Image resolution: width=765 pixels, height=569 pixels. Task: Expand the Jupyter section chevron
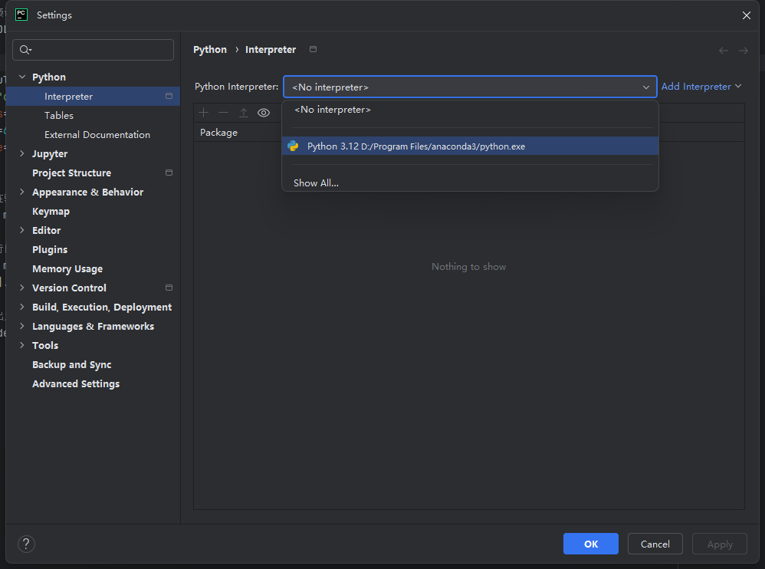22,153
